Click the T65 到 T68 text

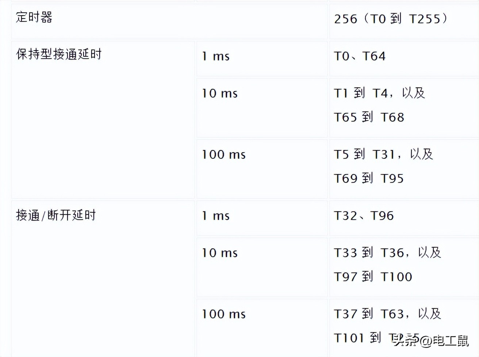pyautogui.click(x=369, y=117)
